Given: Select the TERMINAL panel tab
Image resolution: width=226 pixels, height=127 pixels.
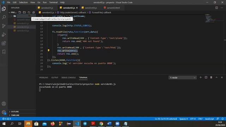Looking at the screenshot, I should pos(83,78).
